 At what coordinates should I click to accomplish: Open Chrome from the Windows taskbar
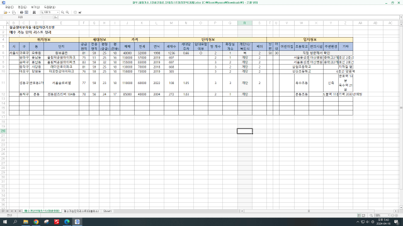tap(36, 222)
